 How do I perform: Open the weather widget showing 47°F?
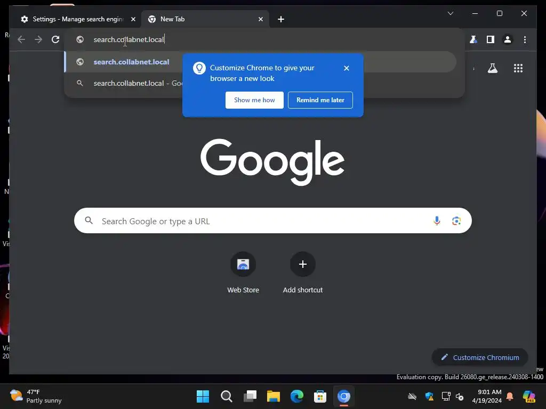(x=36, y=396)
